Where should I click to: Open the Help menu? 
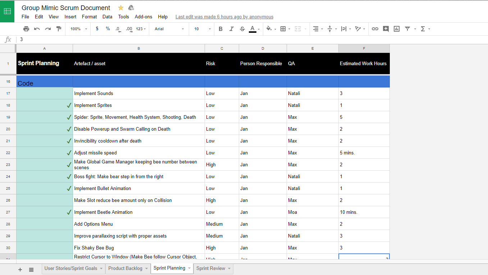163,17
